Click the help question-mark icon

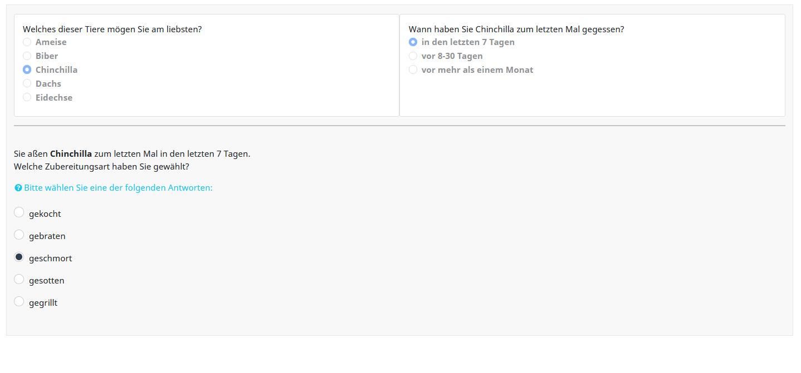[18, 188]
